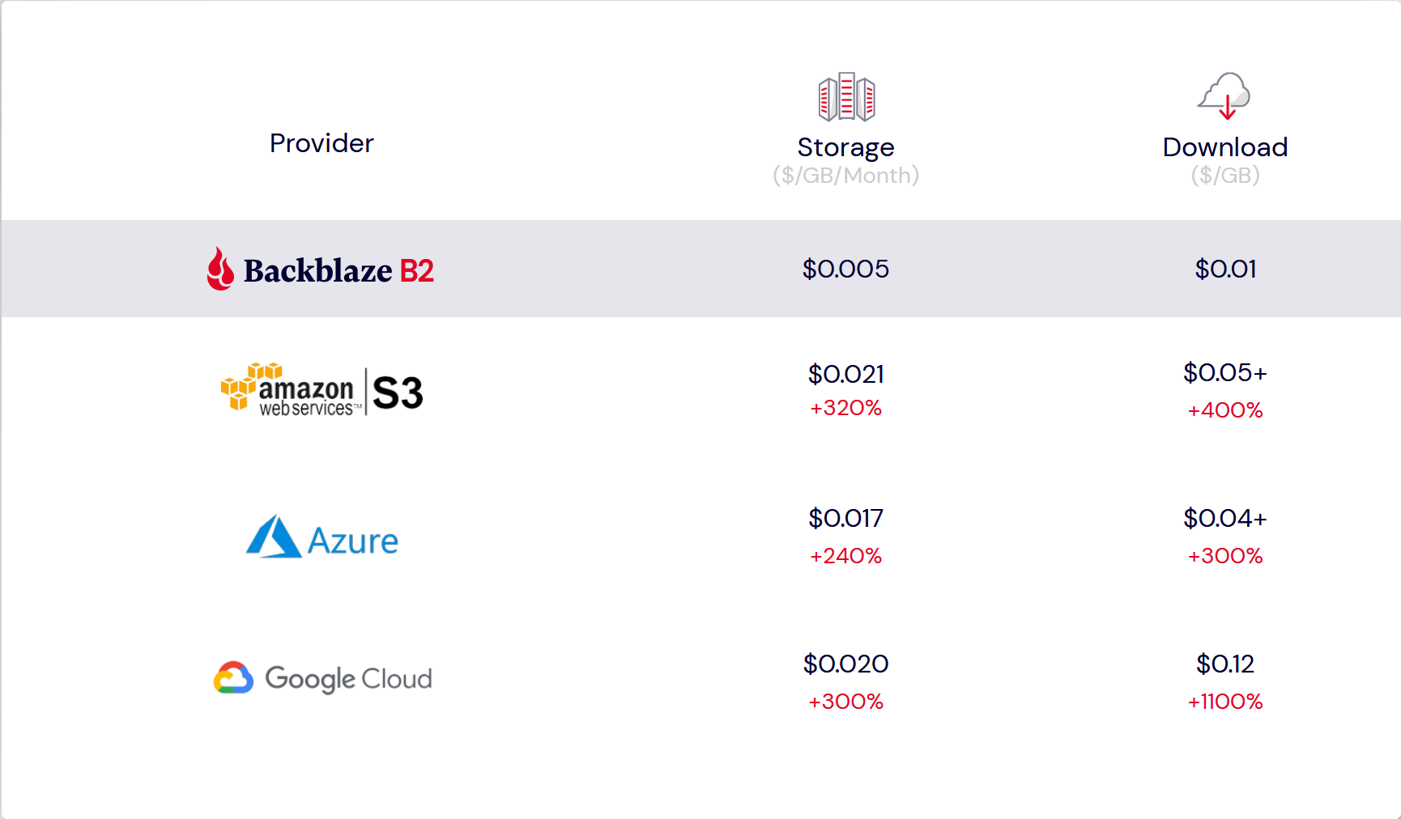Click the +320% storage markup for Amazon

pos(845,408)
